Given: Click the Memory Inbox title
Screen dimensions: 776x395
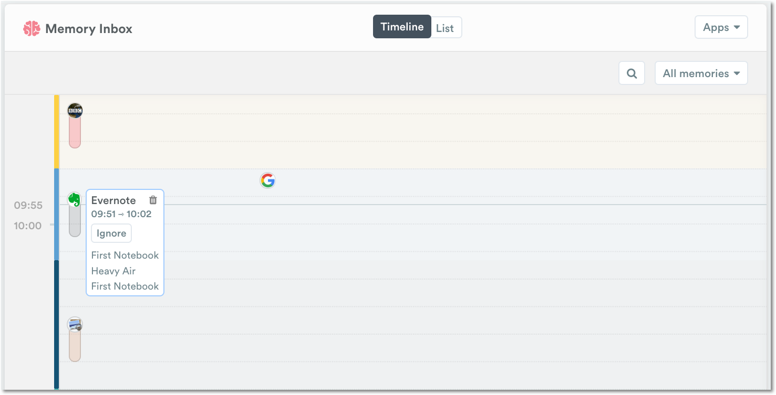Looking at the screenshot, I should 89,29.
